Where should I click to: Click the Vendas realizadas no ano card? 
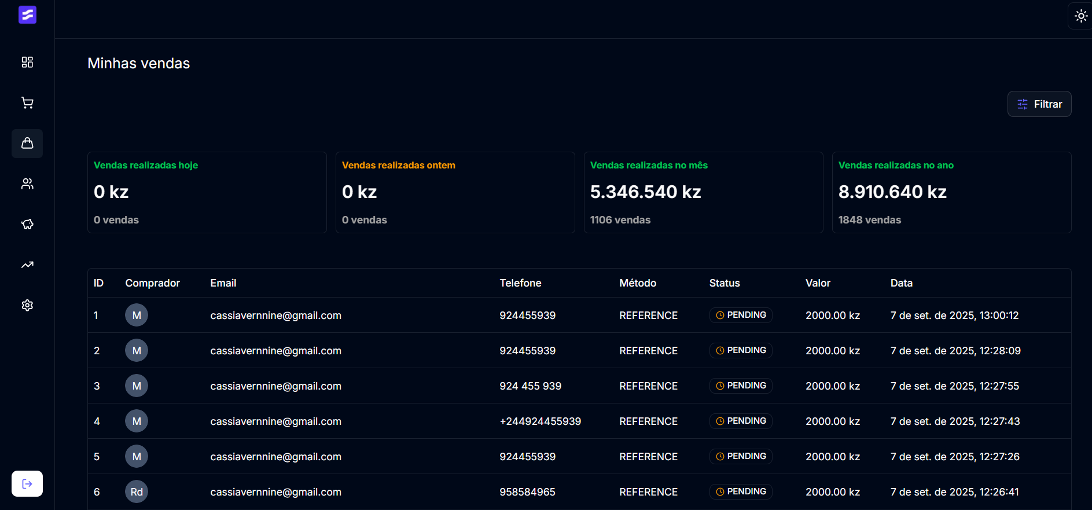[x=951, y=192]
